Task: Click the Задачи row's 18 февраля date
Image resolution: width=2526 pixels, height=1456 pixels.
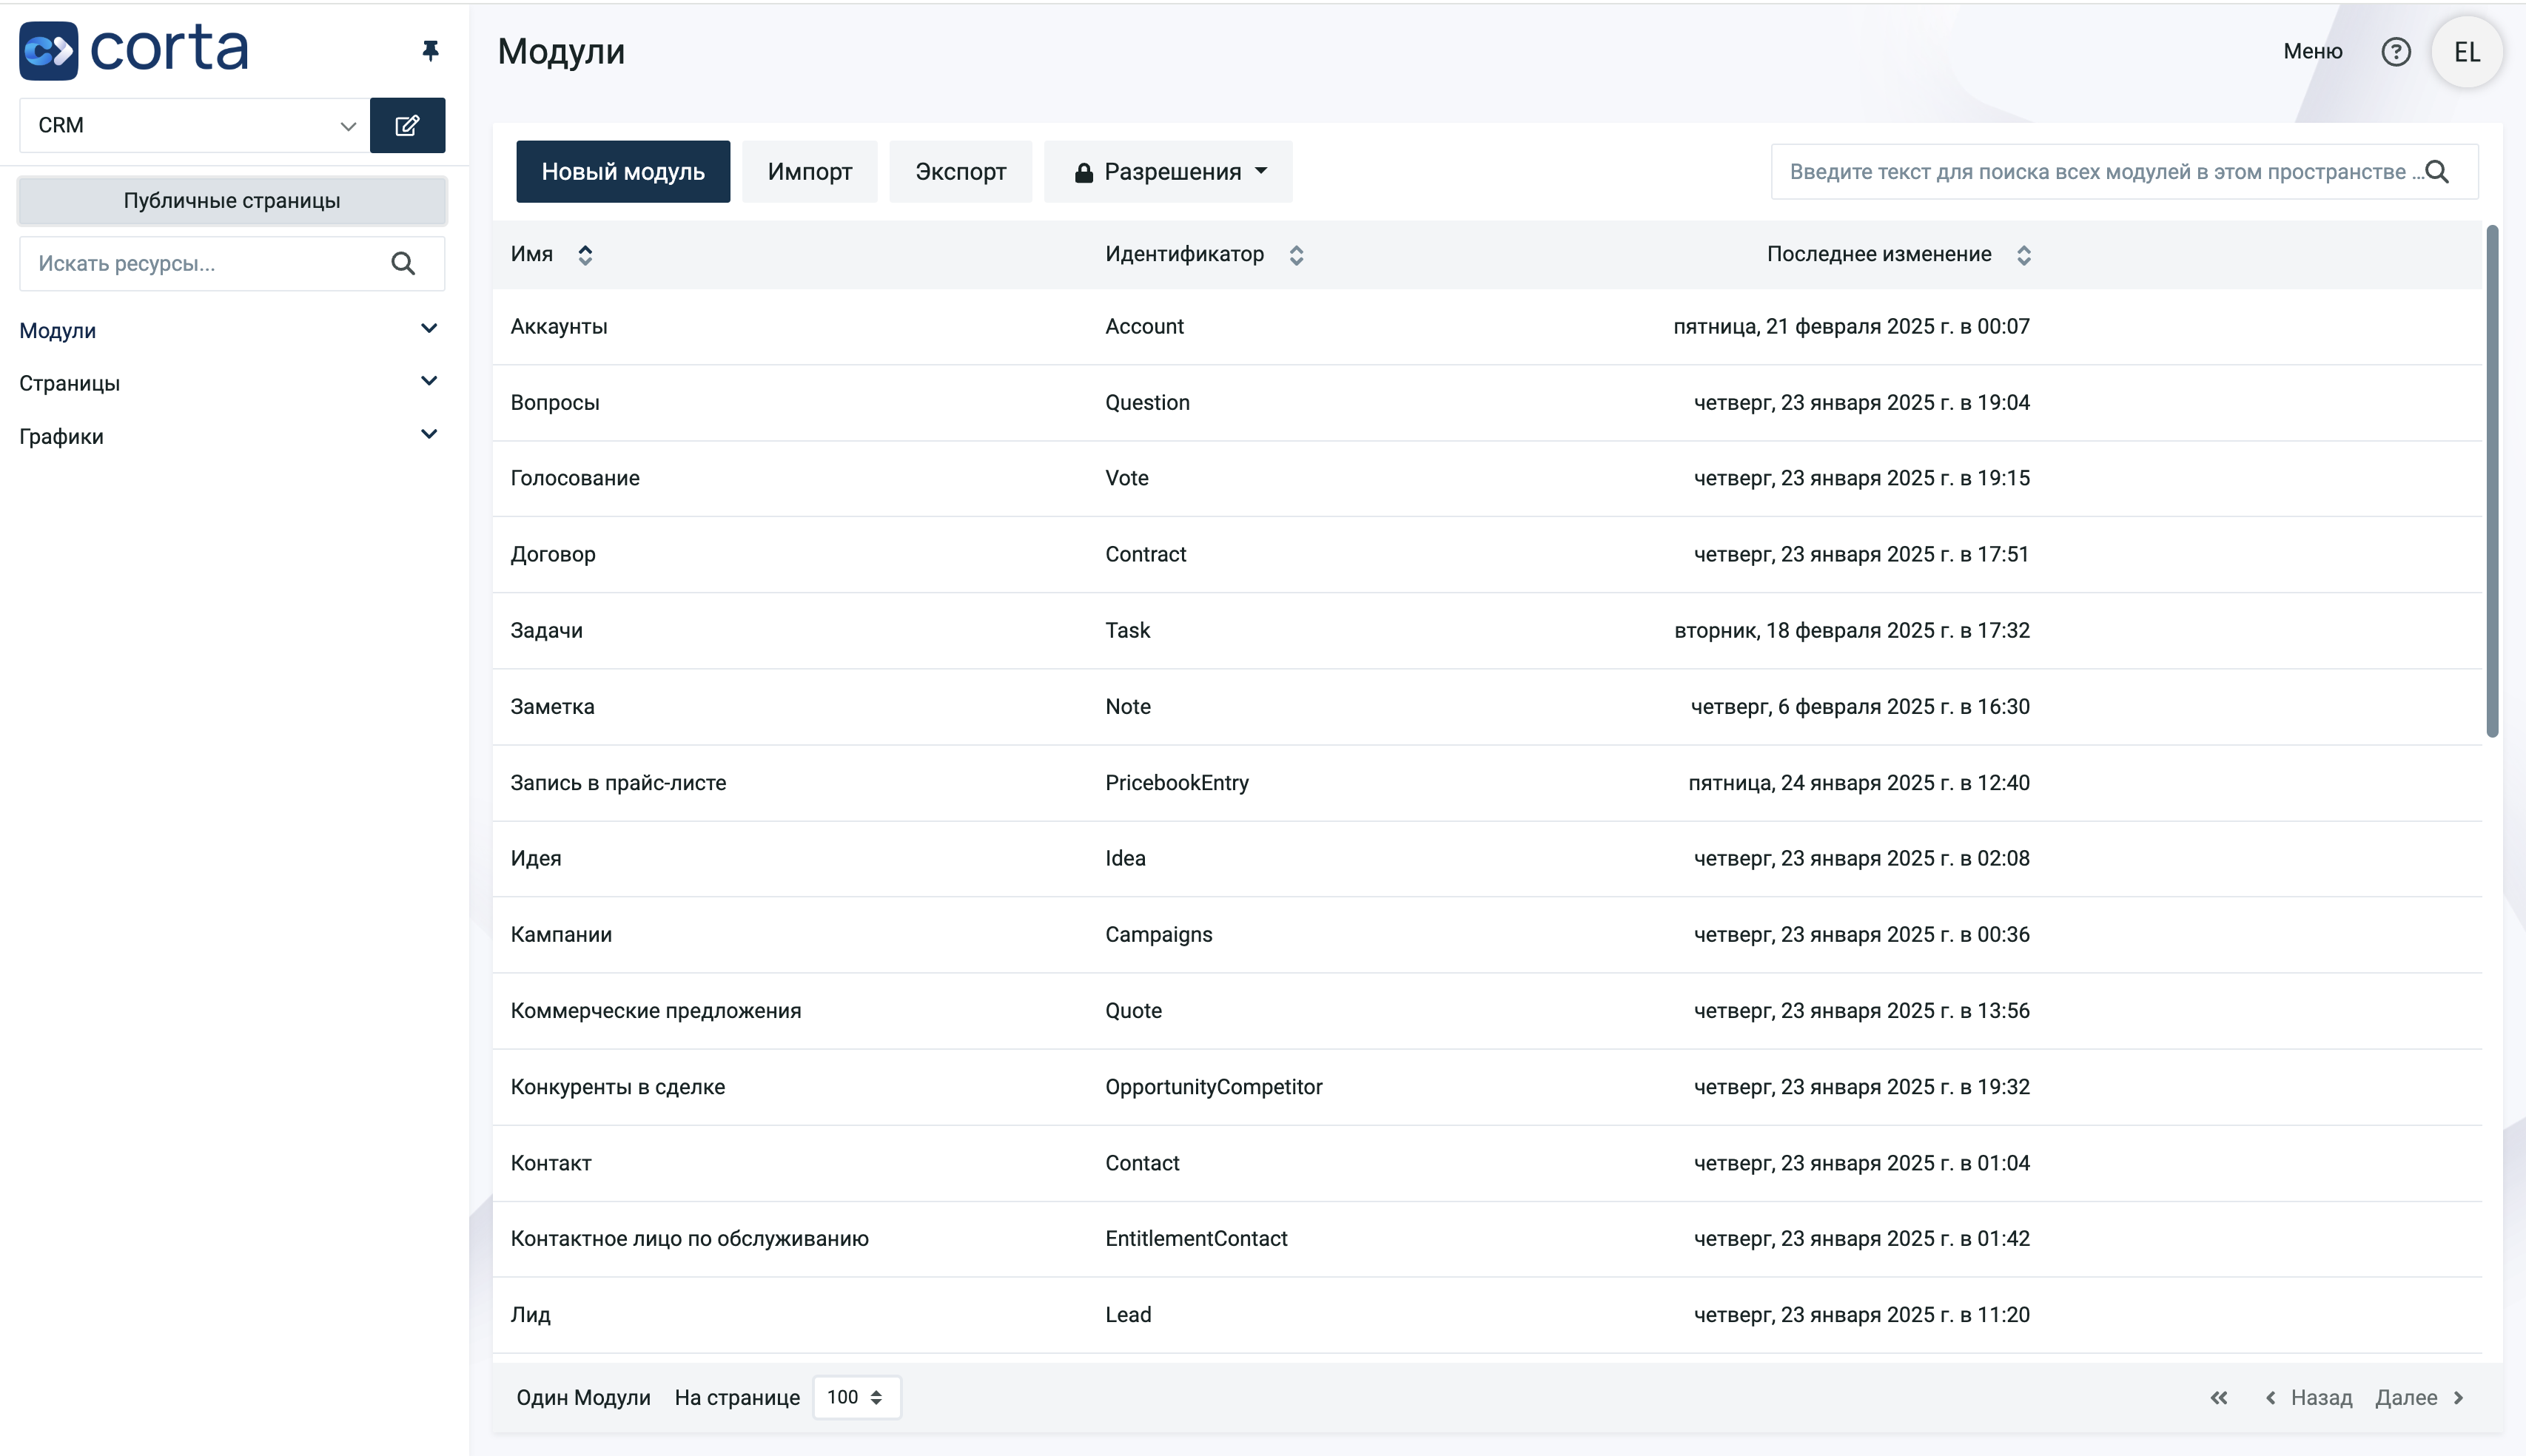Action: pos(1852,631)
